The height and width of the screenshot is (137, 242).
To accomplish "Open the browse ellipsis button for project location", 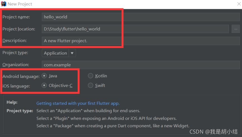I will [236, 29].
